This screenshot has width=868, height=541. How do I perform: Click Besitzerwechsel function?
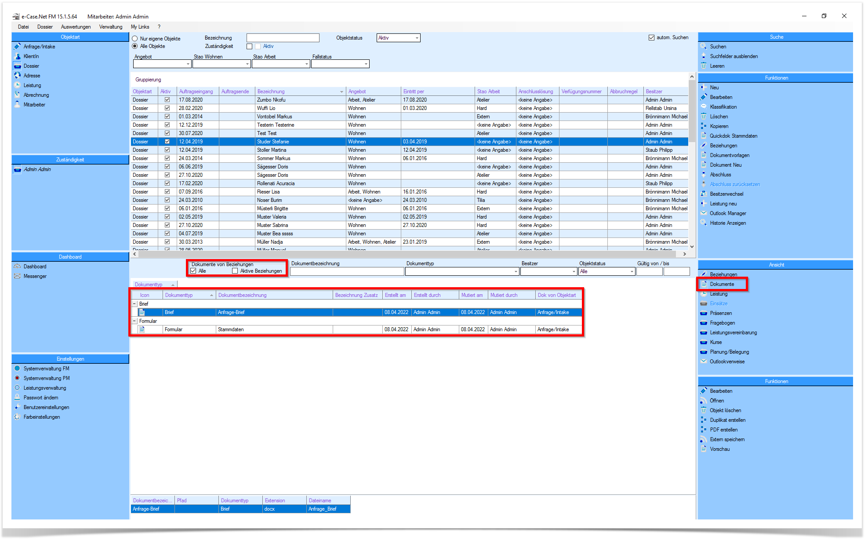726,194
